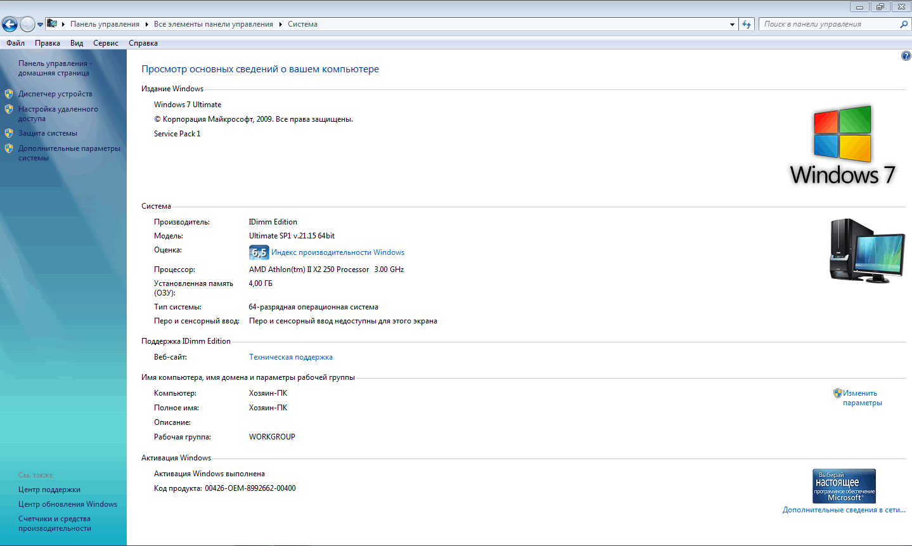Image resolution: width=912 pixels, height=546 pixels.
Task: Expand the arrow before Панель управления breadcrumb
Action: (63, 24)
